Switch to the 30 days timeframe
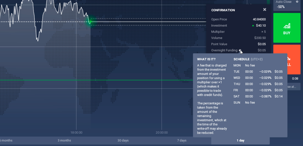Image resolution: width=303 pixels, height=146 pixels. pyautogui.click(x=123, y=140)
